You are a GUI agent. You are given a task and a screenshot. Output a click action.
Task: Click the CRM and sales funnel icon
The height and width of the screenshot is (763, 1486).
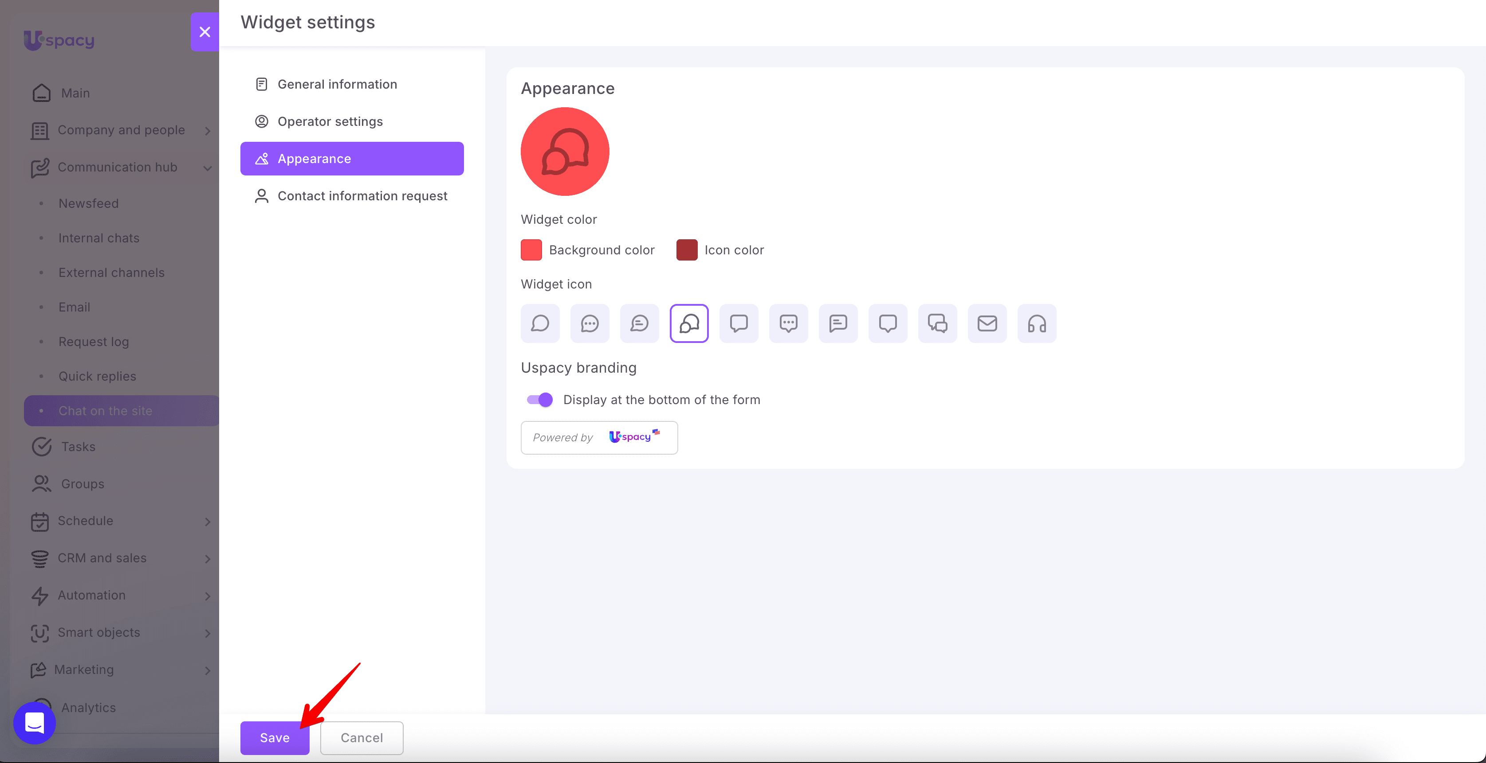point(40,558)
